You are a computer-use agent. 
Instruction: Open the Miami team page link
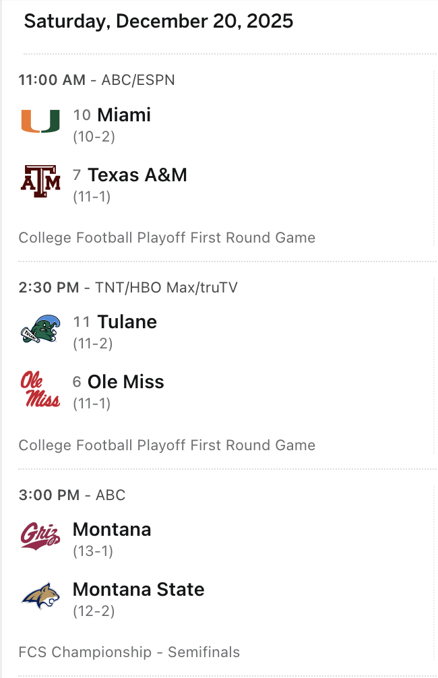(124, 115)
